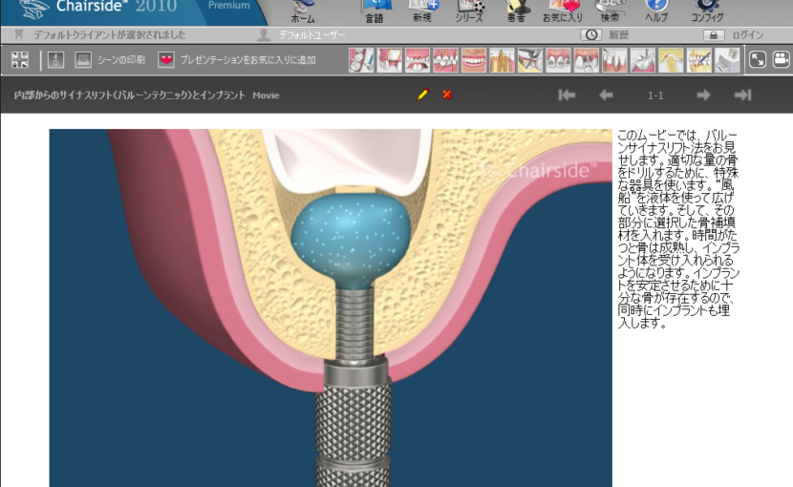The image size is (793, 487).
Task: Go to the next scene arrow
Action: click(x=703, y=95)
